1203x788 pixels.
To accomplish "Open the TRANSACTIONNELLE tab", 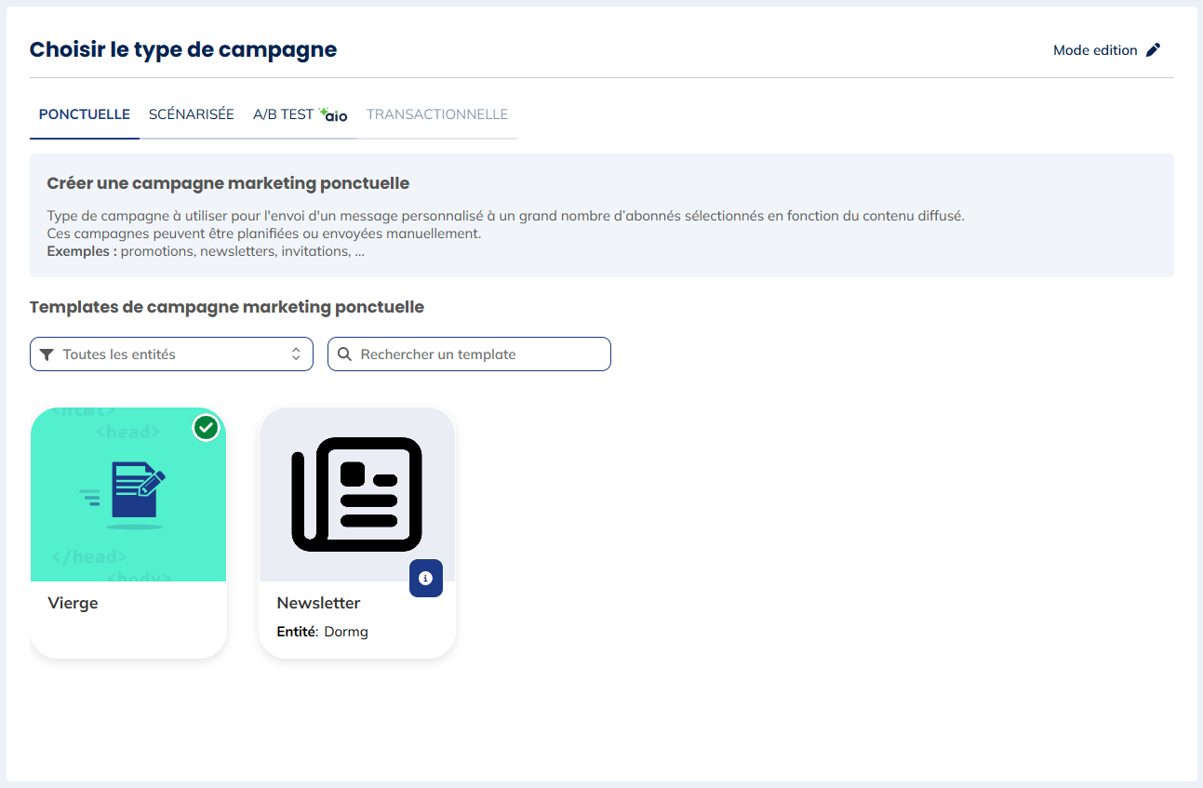I will [x=437, y=114].
